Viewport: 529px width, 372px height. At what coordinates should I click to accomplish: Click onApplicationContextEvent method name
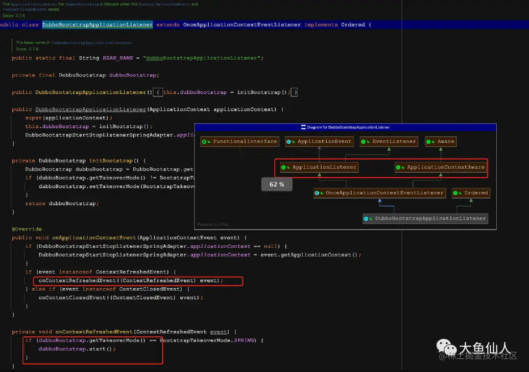tap(94, 237)
